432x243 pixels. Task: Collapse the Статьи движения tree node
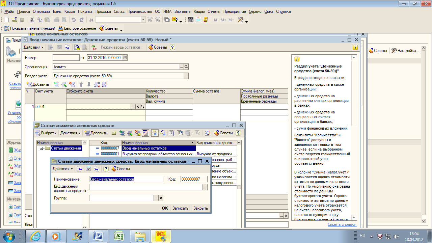[x=41, y=148]
